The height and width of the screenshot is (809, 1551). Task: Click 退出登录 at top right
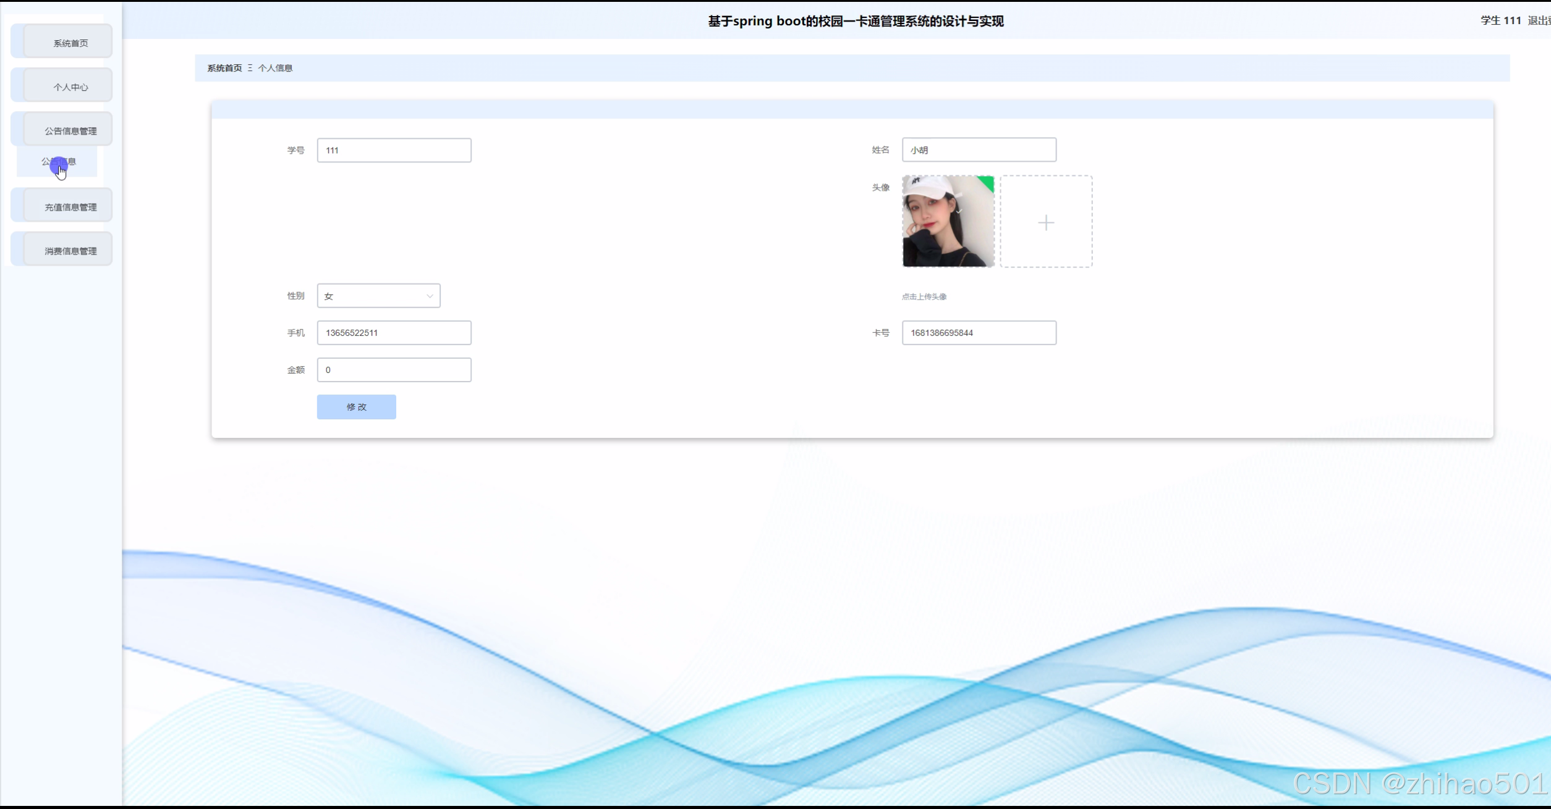click(x=1538, y=21)
